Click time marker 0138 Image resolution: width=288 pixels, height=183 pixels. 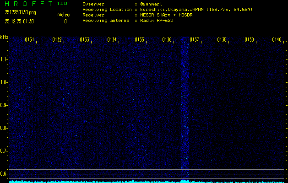point(222,40)
